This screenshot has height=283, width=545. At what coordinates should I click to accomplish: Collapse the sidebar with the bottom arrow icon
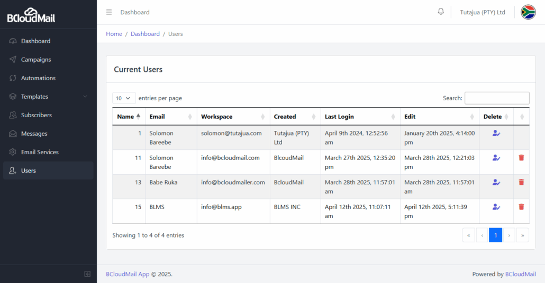click(x=88, y=274)
